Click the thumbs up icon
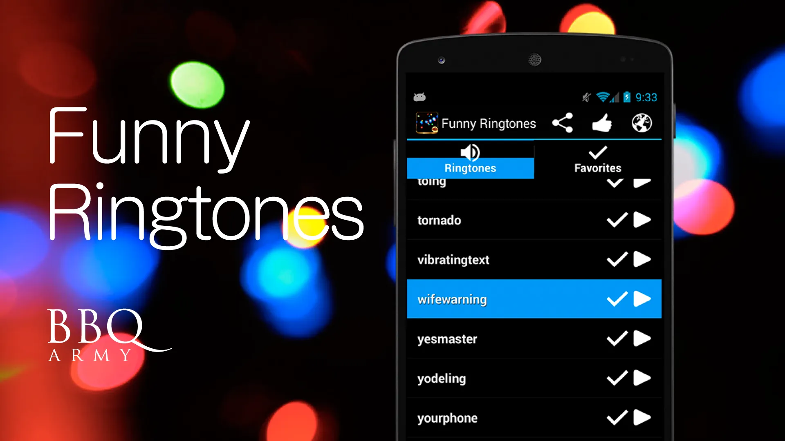 [x=599, y=123]
